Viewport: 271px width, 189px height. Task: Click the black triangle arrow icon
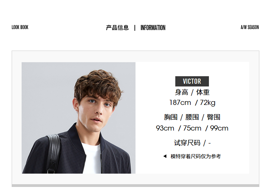(165, 156)
